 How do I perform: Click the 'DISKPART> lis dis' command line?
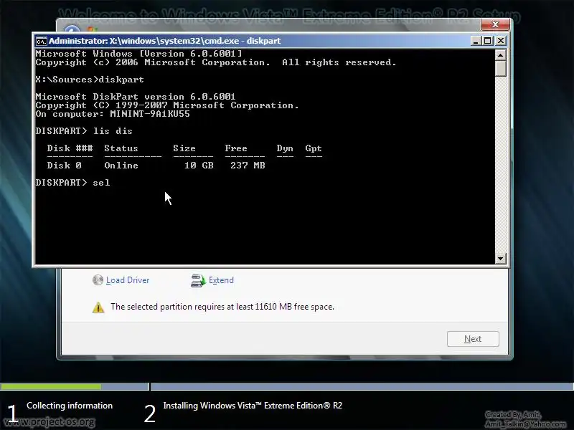pos(84,131)
